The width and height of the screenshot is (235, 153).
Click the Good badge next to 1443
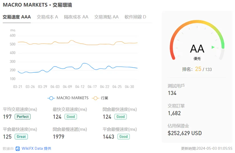point(124,136)
